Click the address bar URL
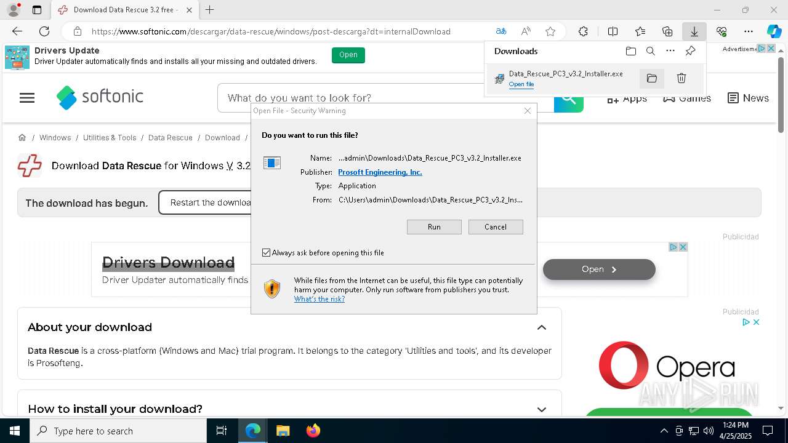 (x=271, y=31)
